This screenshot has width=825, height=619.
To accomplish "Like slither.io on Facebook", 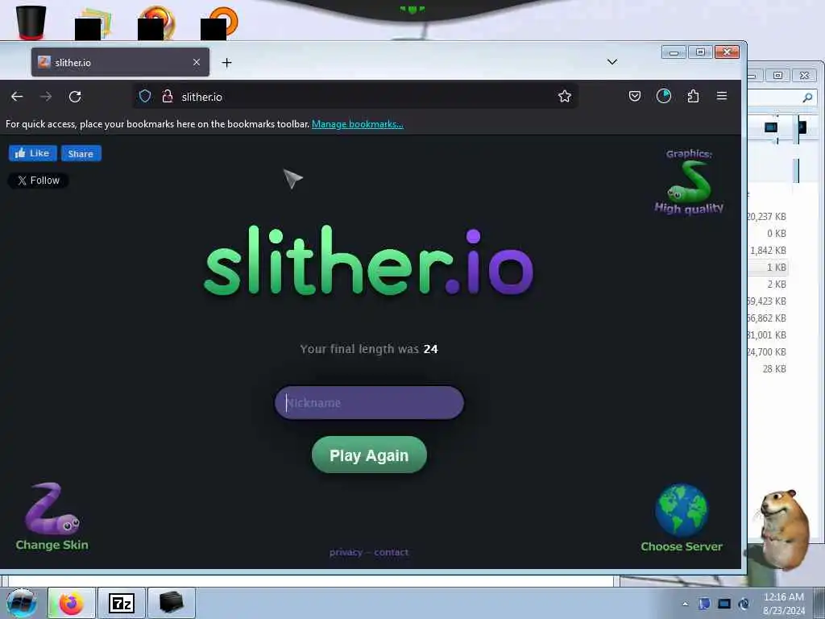I will pyautogui.click(x=32, y=153).
